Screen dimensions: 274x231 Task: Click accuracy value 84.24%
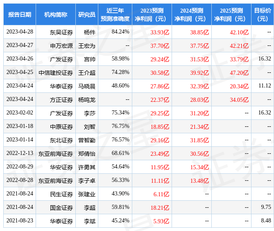[120, 32]
